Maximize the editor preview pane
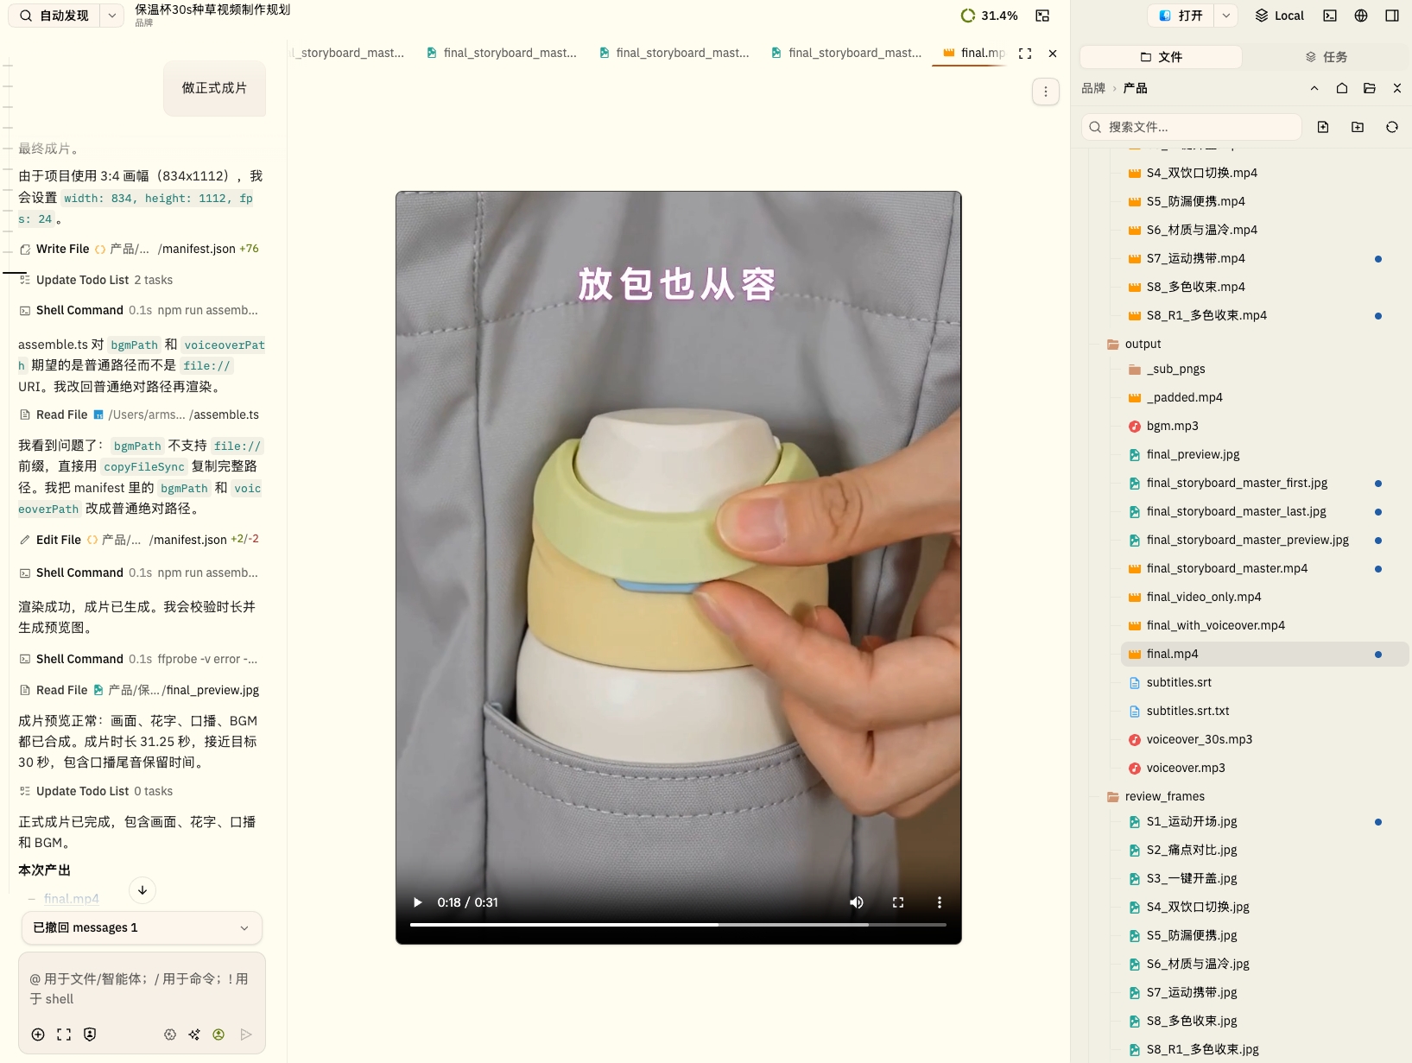This screenshot has height=1063, width=1412. (x=1025, y=54)
